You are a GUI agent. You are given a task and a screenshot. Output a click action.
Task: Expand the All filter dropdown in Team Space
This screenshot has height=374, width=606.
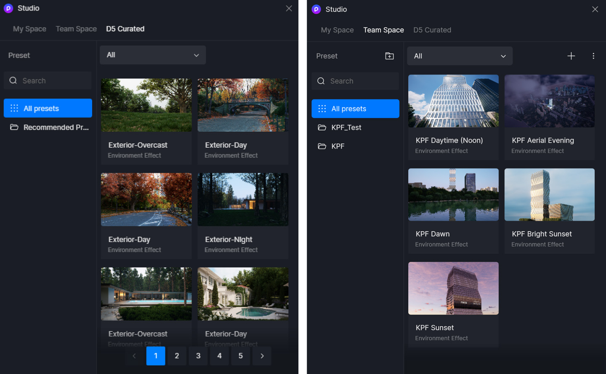(460, 56)
